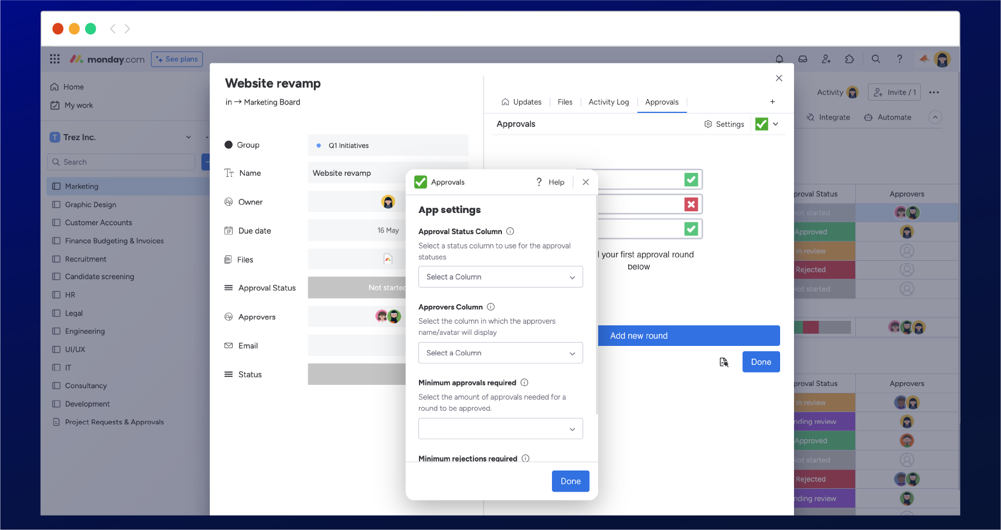Open the help question mark icon
This screenshot has width=1001, height=530.
click(899, 58)
